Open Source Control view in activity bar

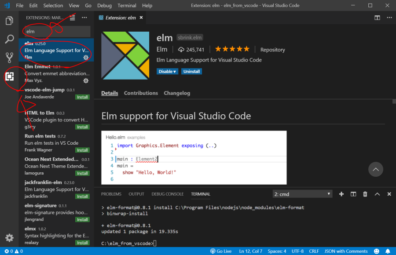click(x=9, y=58)
